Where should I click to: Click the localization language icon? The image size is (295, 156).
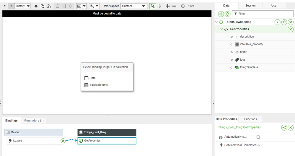[92, 6]
